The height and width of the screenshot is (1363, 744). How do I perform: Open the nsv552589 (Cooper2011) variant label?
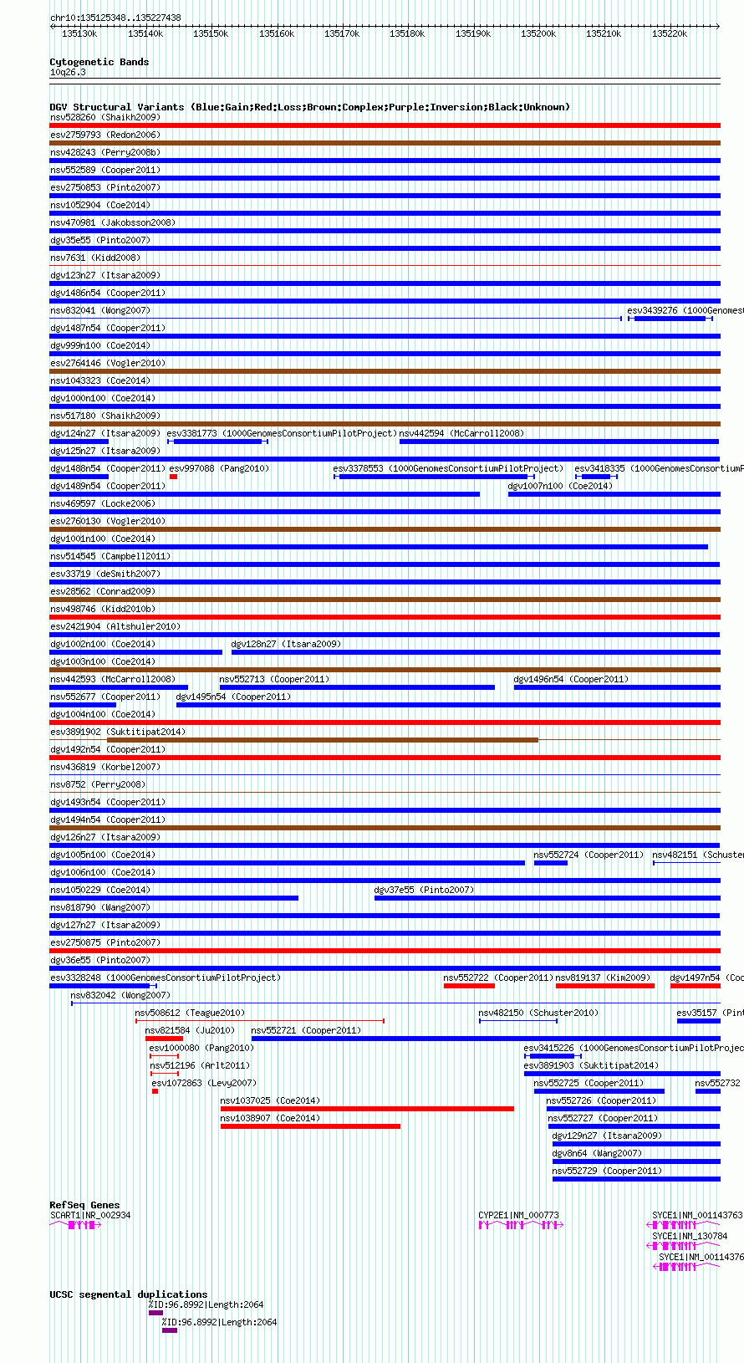tap(105, 170)
